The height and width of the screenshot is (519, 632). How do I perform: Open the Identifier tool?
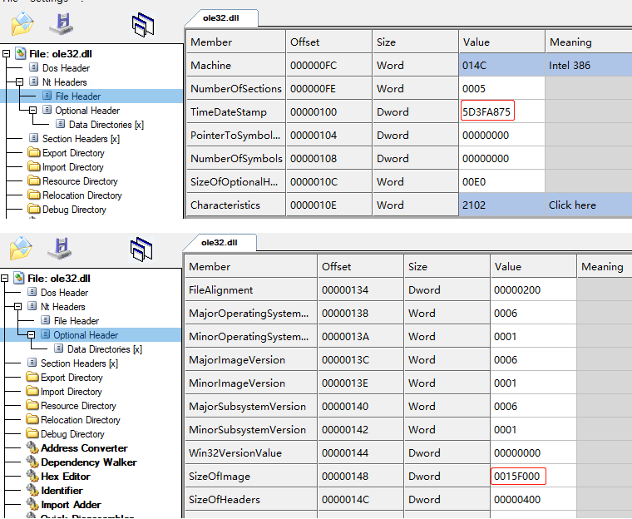tap(62, 491)
